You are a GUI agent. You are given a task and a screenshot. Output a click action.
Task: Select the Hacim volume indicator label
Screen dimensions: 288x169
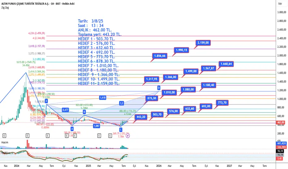click(5, 142)
